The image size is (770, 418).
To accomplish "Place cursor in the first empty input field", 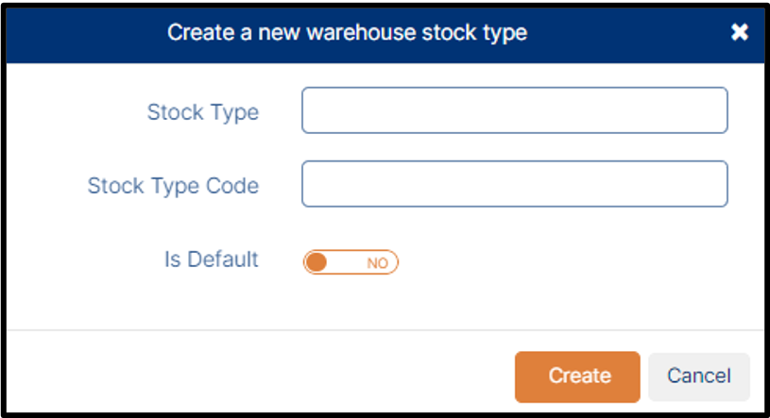I will (514, 111).
